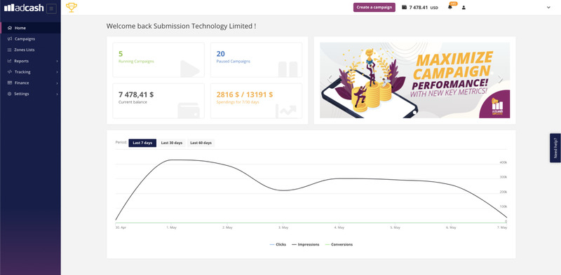Viewport: 561px width, 275px height.
Task: Click the Adcash logo
Action: pos(24,8)
